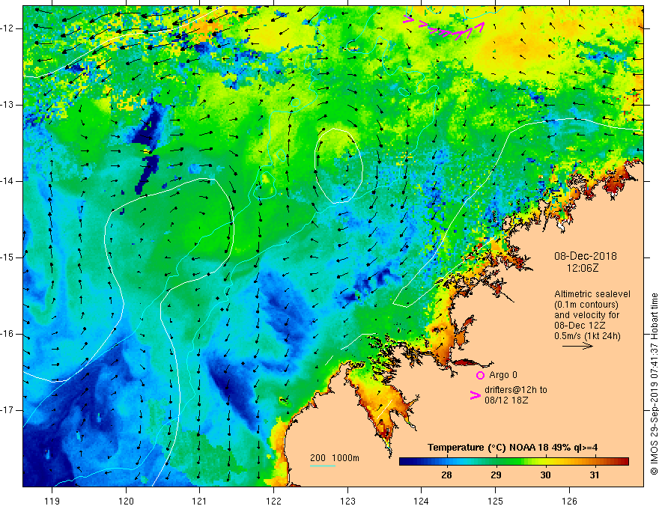Viewport: 659px width, 509px height.
Task: Click the latitude label -14
Action: 7,181
